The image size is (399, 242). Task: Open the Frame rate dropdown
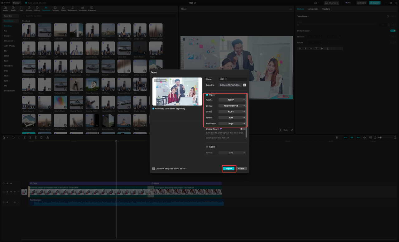(232, 123)
